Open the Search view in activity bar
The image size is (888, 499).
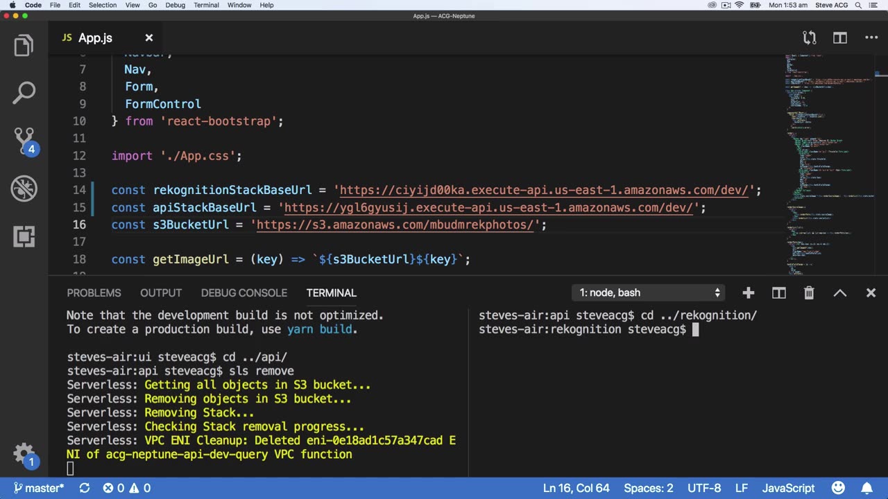point(24,93)
